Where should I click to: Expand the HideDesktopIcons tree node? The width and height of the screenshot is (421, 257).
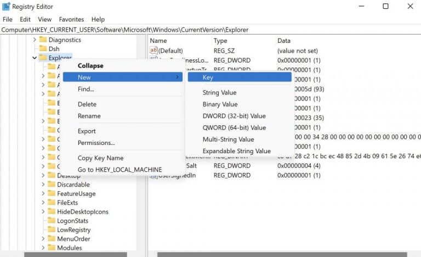coord(43,211)
